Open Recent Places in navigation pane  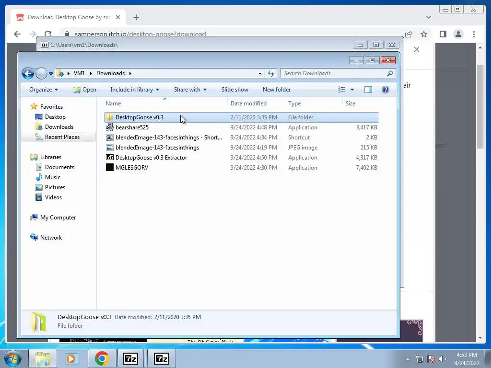[62, 137]
